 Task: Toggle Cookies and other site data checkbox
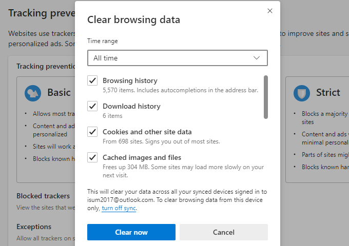(92, 132)
